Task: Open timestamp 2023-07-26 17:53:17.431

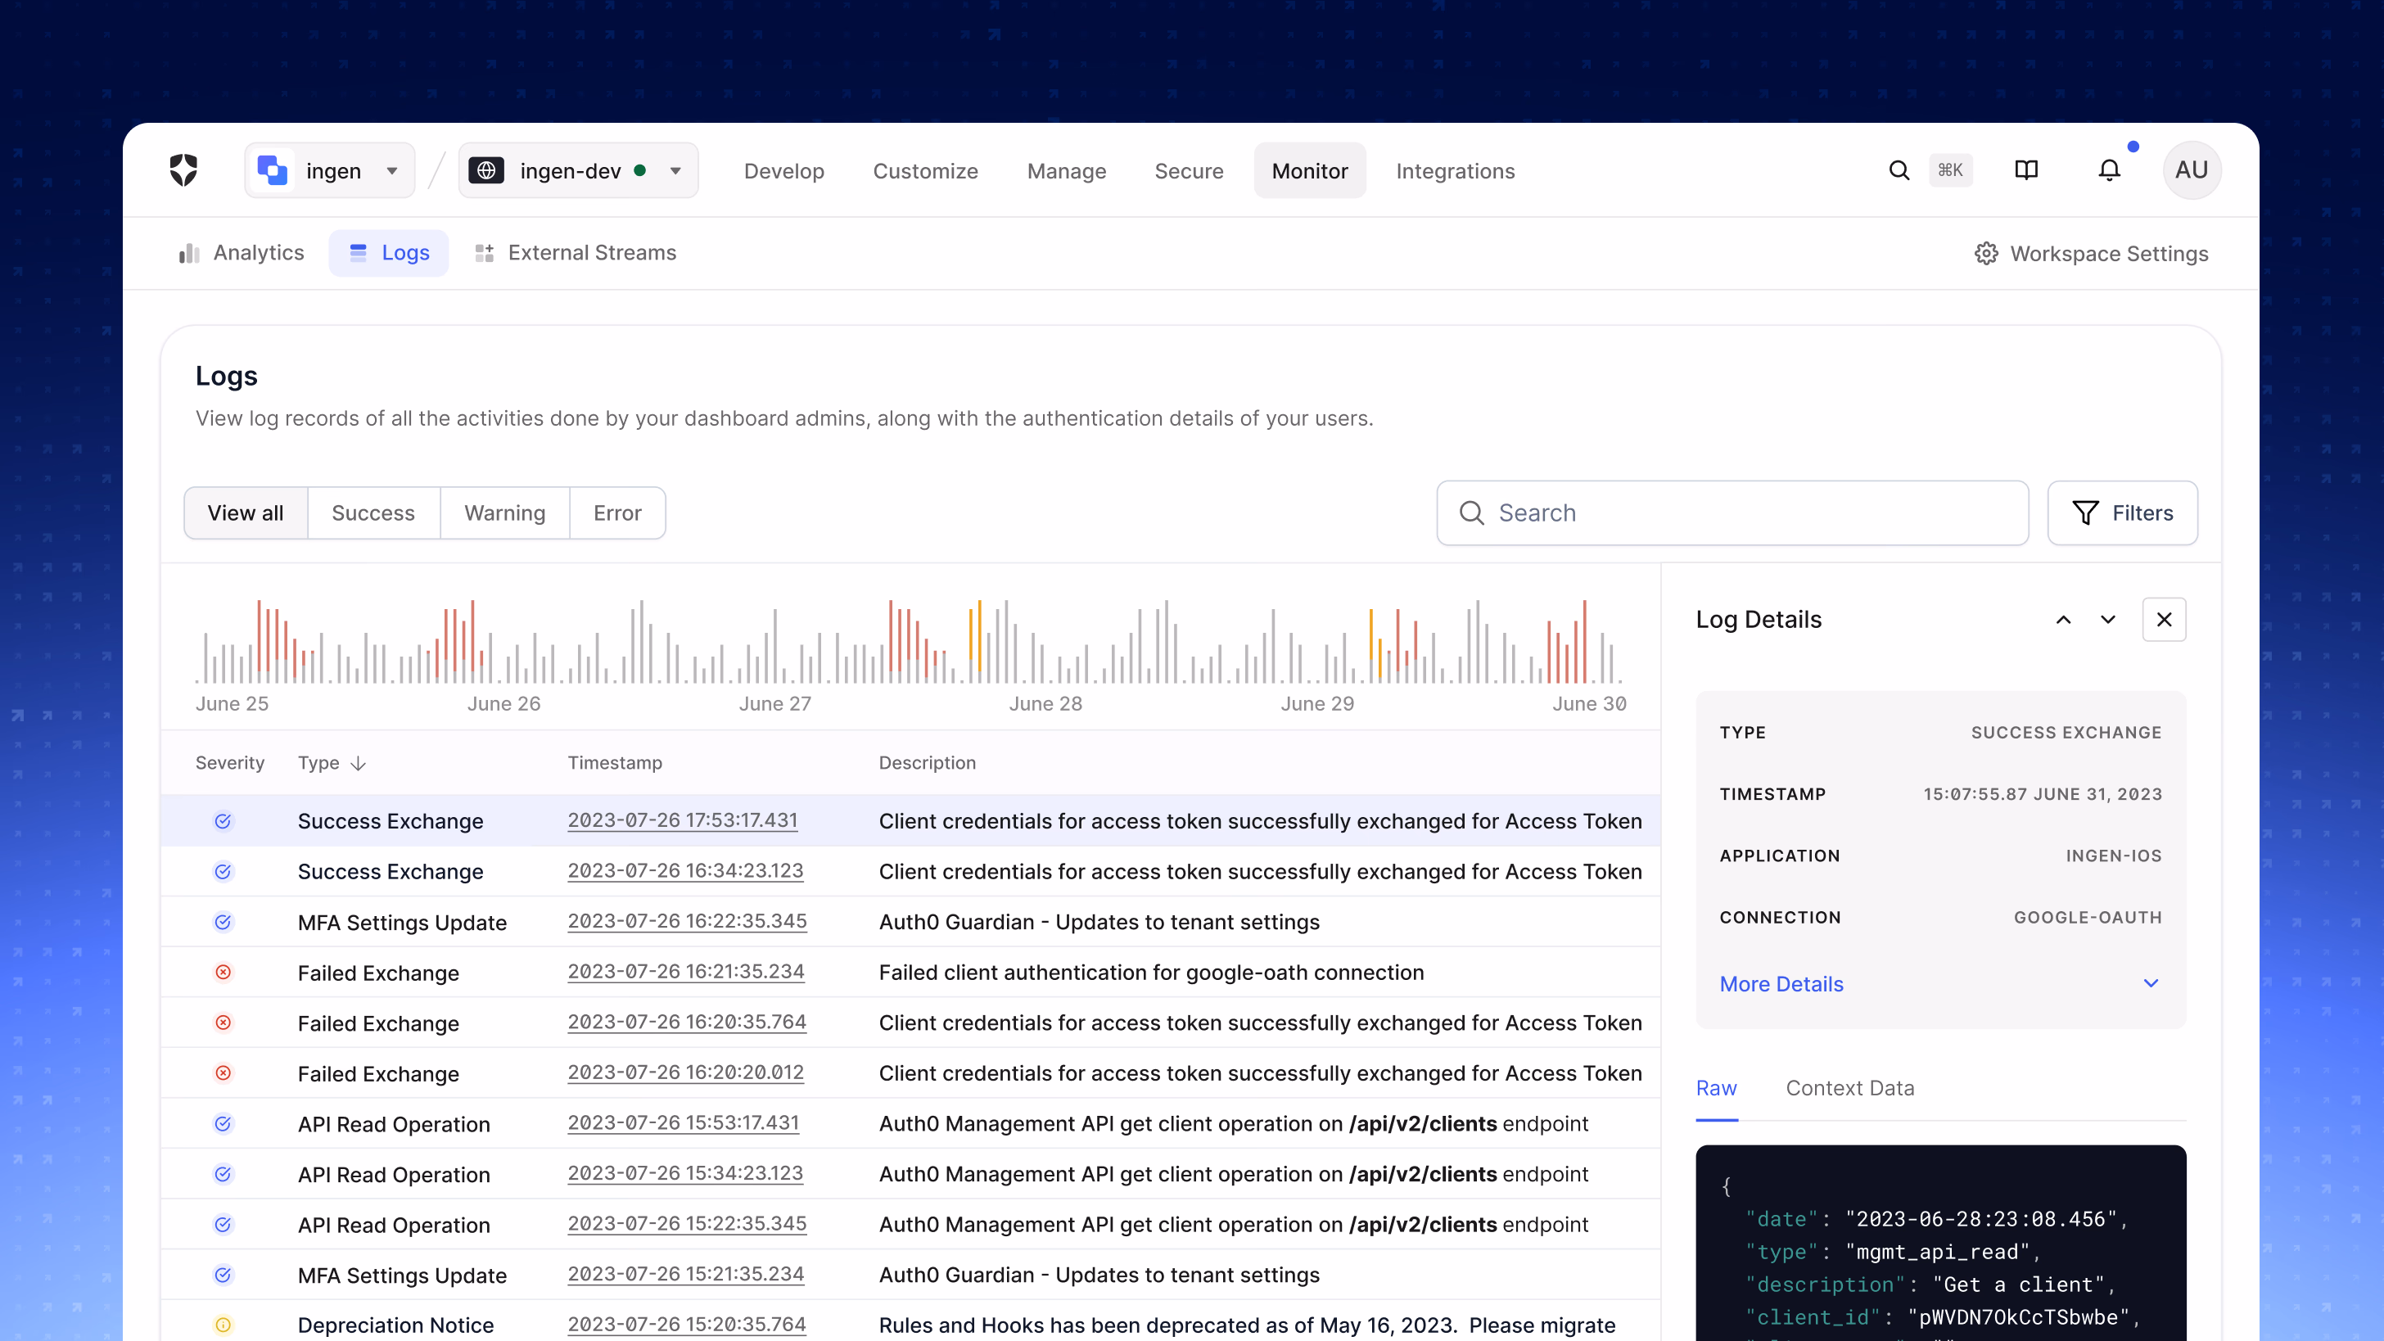Action: point(682,820)
